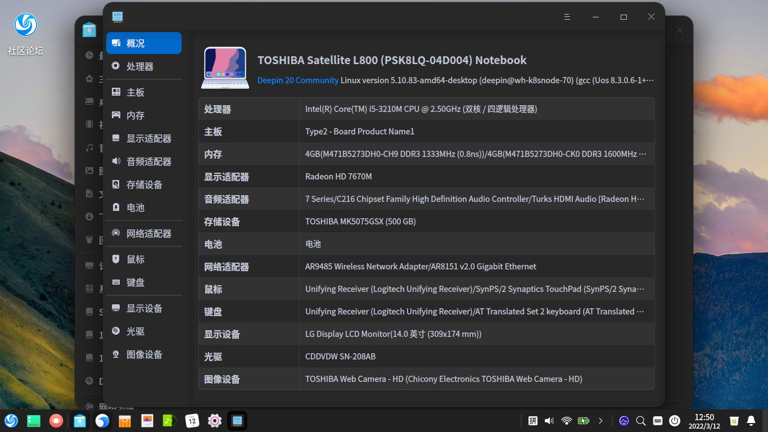Open Wi-Fi settings from the system tray
Screen dimensions: 768x432
[566, 420]
